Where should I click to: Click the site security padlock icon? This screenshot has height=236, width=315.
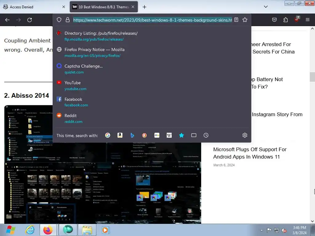pos(68,20)
